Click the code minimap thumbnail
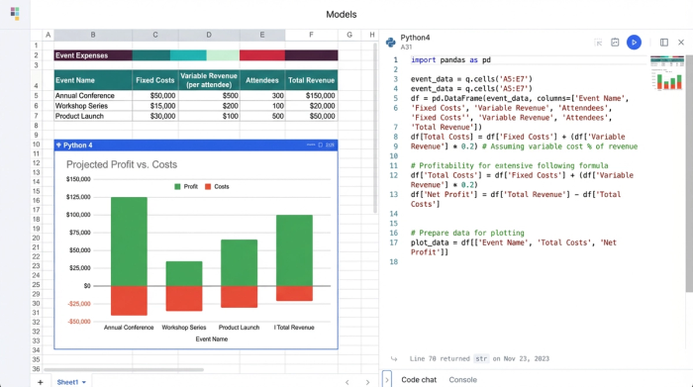The height and width of the screenshot is (387, 693). click(x=667, y=73)
